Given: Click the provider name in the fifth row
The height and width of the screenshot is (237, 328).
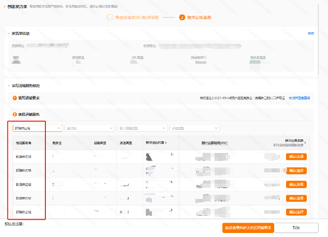Looking at the screenshot, I should click(x=24, y=212).
